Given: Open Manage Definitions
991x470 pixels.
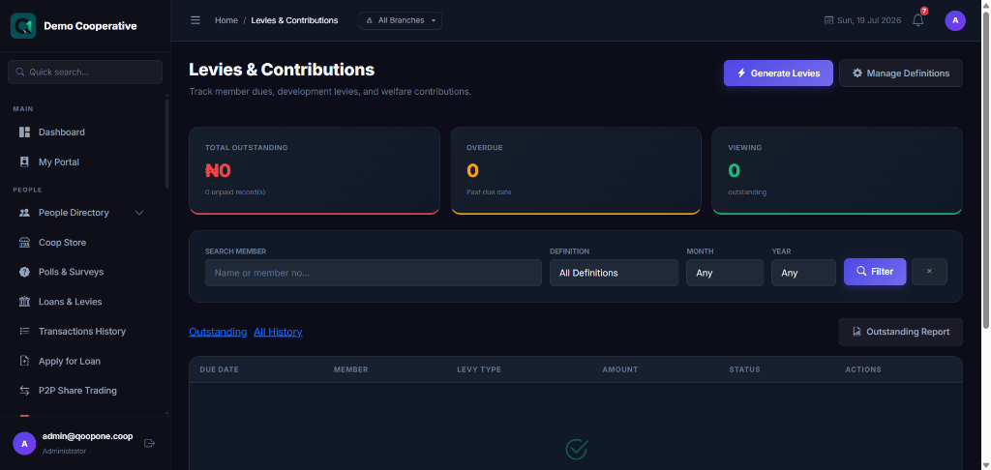Looking at the screenshot, I should coord(901,73).
